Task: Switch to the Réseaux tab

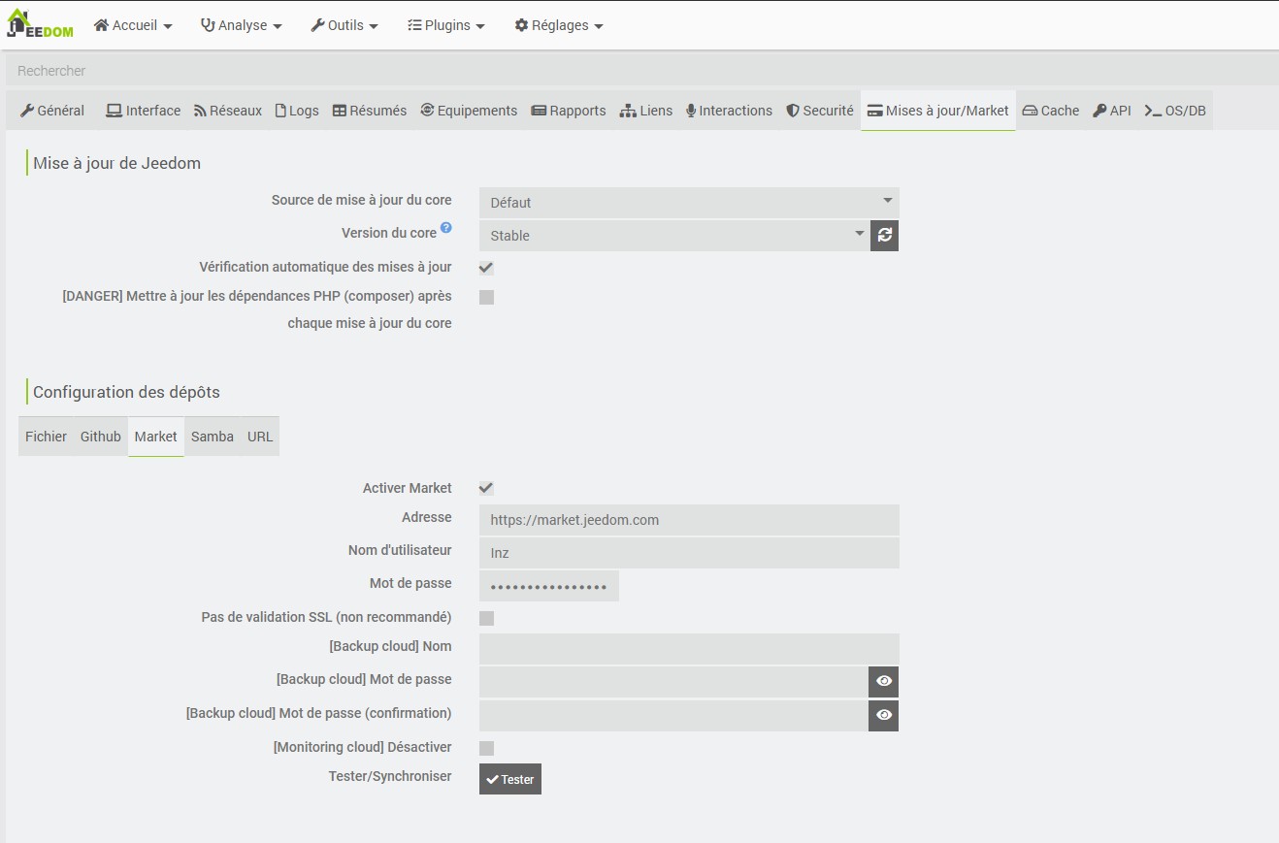Action: 228,111
